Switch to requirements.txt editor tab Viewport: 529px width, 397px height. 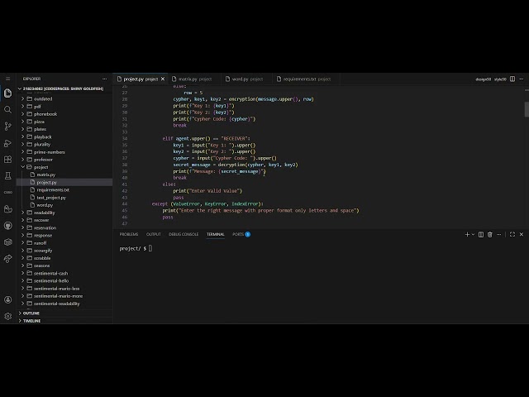(x=307, y=79)
